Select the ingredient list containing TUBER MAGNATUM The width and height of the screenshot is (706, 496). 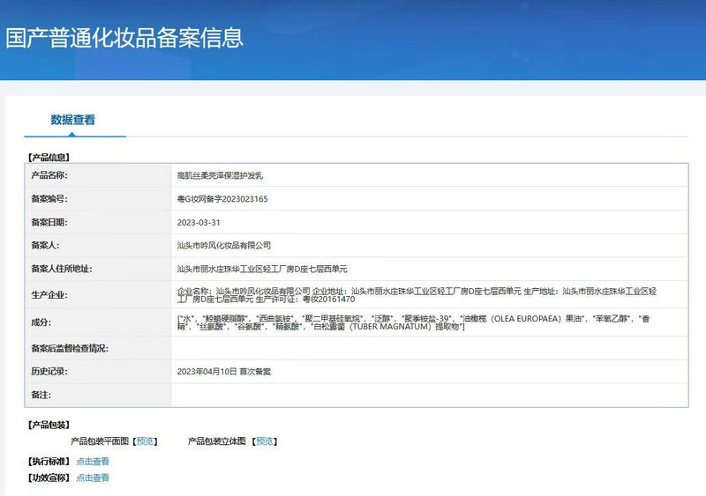(x=413, y=322)
